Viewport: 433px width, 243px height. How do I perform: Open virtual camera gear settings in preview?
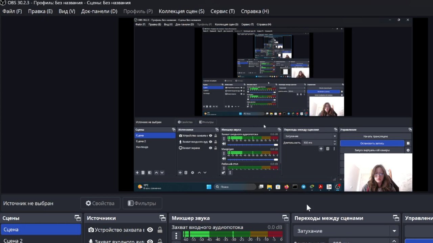click(x=408, y=150)
